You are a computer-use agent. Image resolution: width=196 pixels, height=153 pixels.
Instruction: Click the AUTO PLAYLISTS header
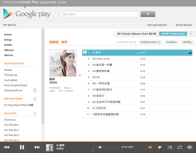pyautogui.click(x=14, y=64)
